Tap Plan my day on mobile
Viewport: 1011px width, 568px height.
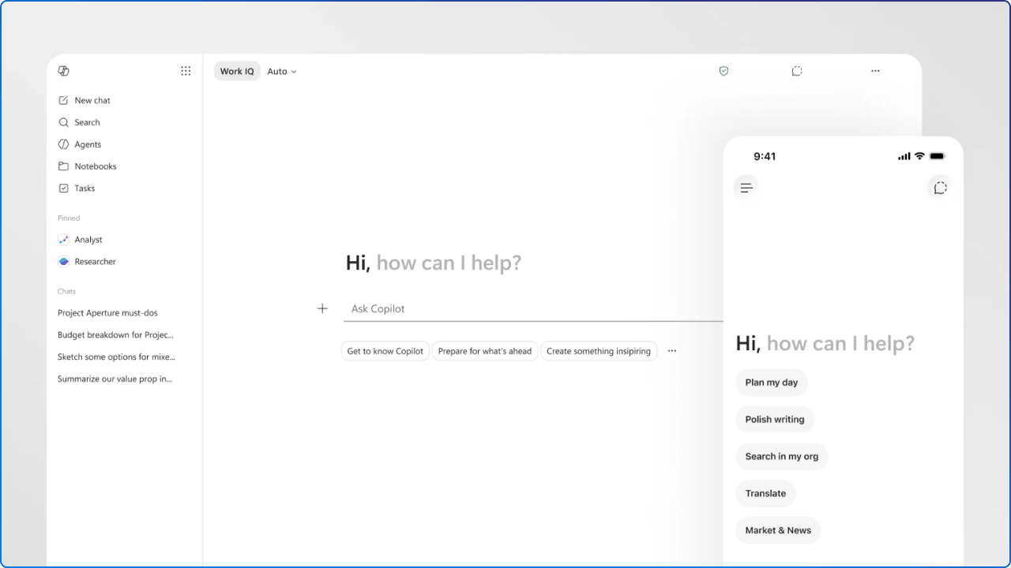coord(772,383)
